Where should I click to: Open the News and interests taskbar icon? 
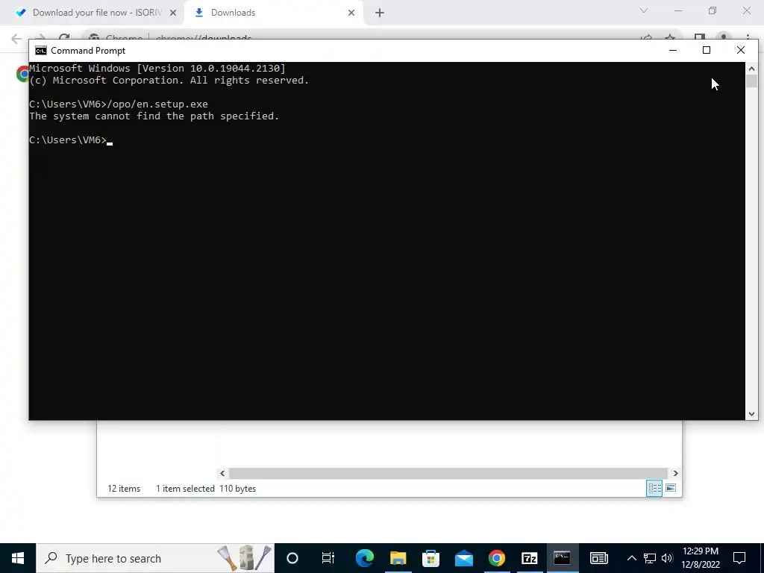pyautogui.click(x=599, y=558)
